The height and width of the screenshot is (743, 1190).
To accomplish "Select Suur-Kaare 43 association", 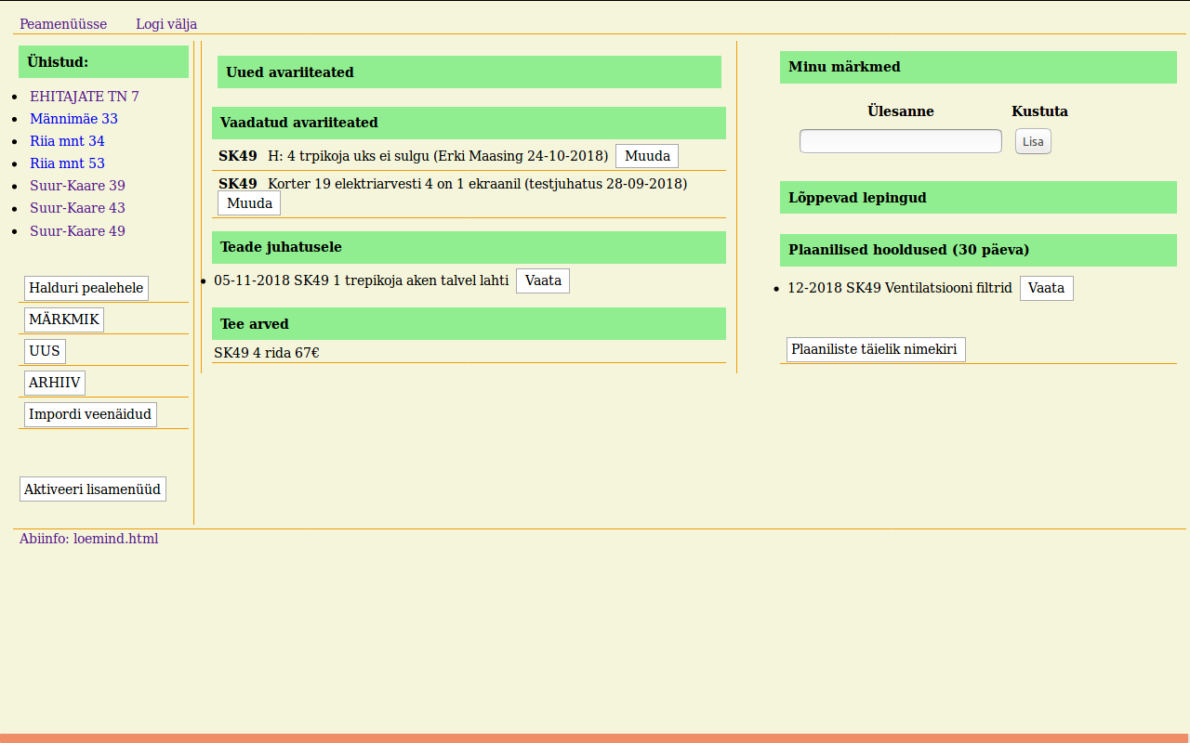I will [77, 208].
